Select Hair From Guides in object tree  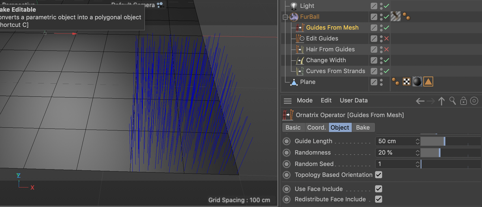pyautogui.click(x=330, y=49)
